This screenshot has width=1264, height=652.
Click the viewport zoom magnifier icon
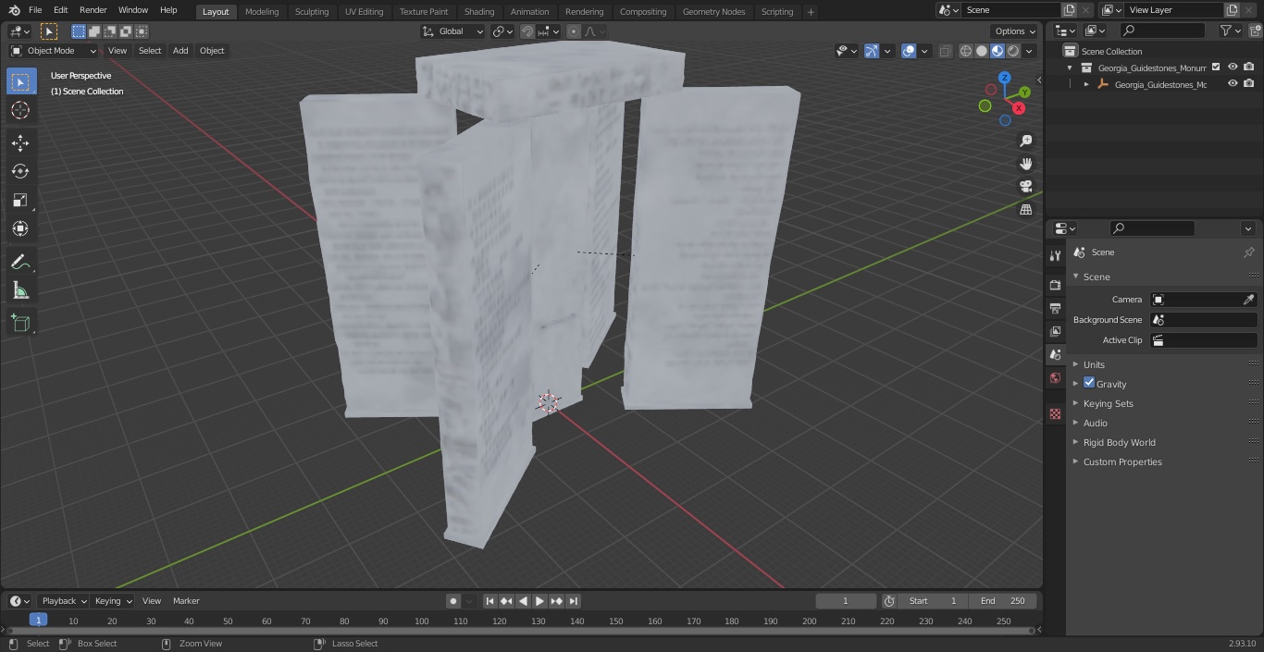coord(1025,141)
